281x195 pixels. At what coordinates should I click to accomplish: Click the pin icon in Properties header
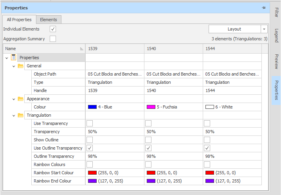(x=264, y=7)
